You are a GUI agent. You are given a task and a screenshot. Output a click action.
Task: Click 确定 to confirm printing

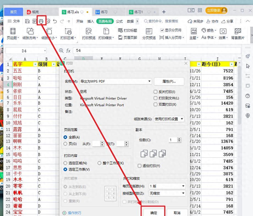click(x=153, y=213)
